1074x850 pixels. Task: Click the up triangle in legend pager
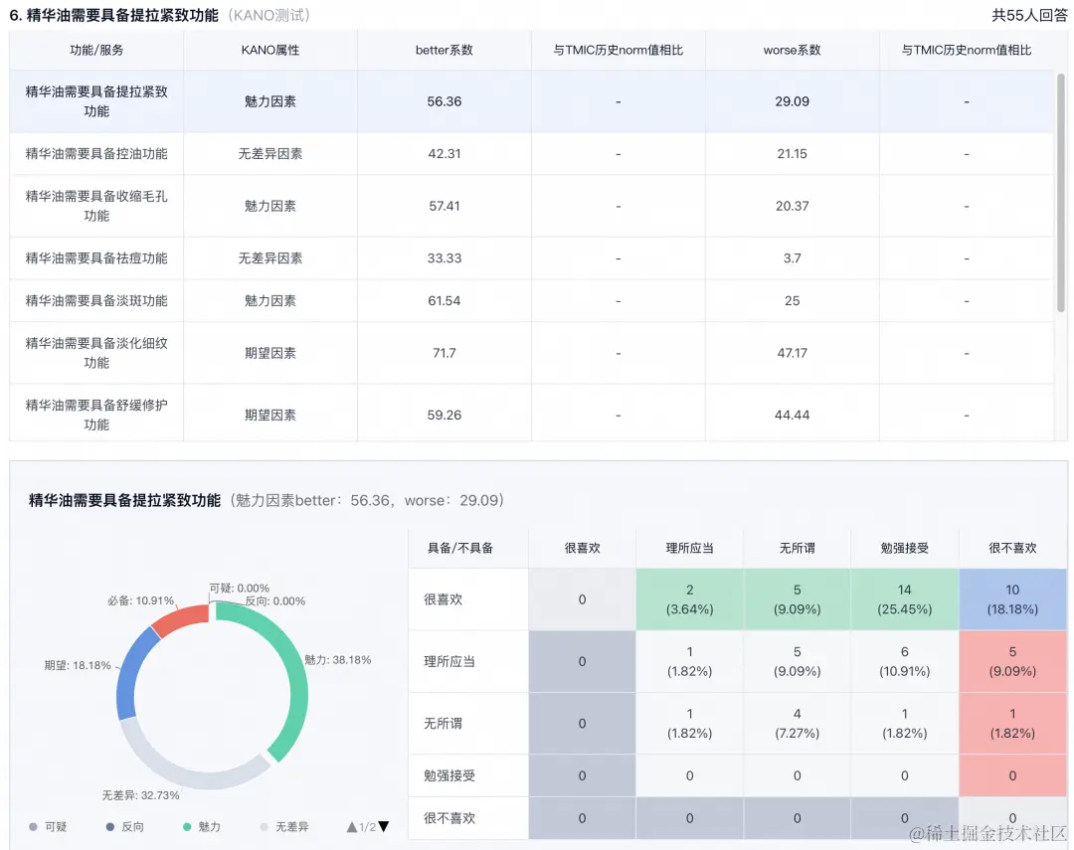coord(351,825)
